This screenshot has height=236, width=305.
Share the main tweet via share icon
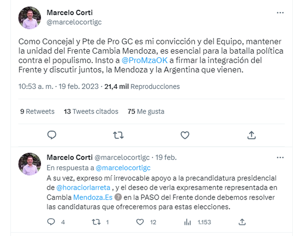(251, 135)
